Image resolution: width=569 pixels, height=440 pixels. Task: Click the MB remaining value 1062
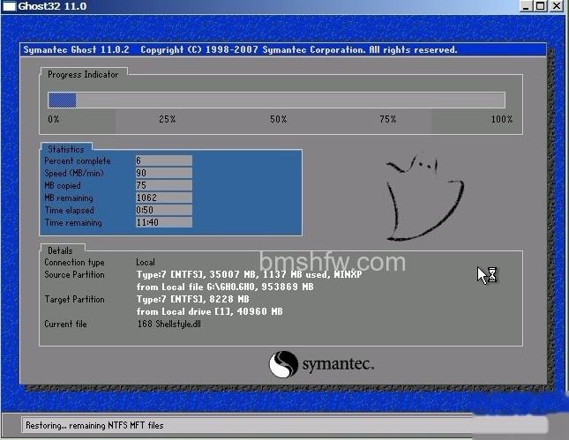click(164, 198)
